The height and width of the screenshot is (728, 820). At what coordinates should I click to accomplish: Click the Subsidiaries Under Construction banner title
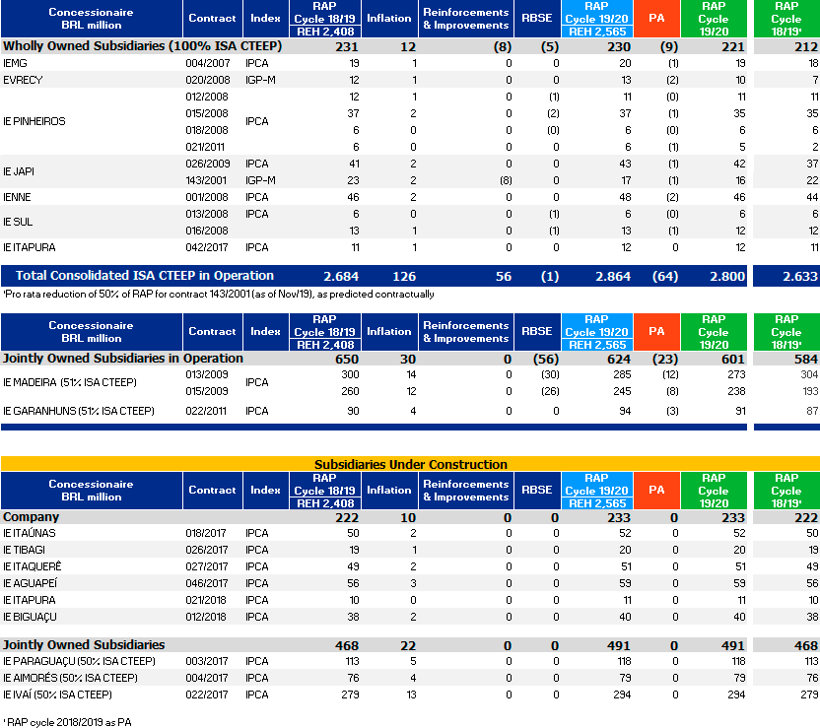coord(411,464)
